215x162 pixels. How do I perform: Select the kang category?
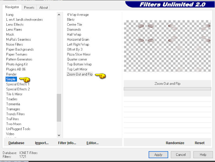click(10, 14)
